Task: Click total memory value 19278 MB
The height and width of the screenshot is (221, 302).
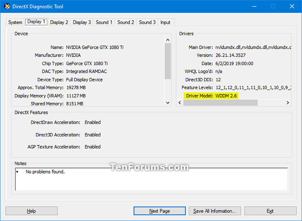Action: (x=76, y=88)
